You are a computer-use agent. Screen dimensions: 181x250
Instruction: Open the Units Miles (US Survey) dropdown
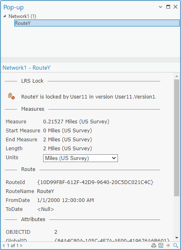coord(81,158)
